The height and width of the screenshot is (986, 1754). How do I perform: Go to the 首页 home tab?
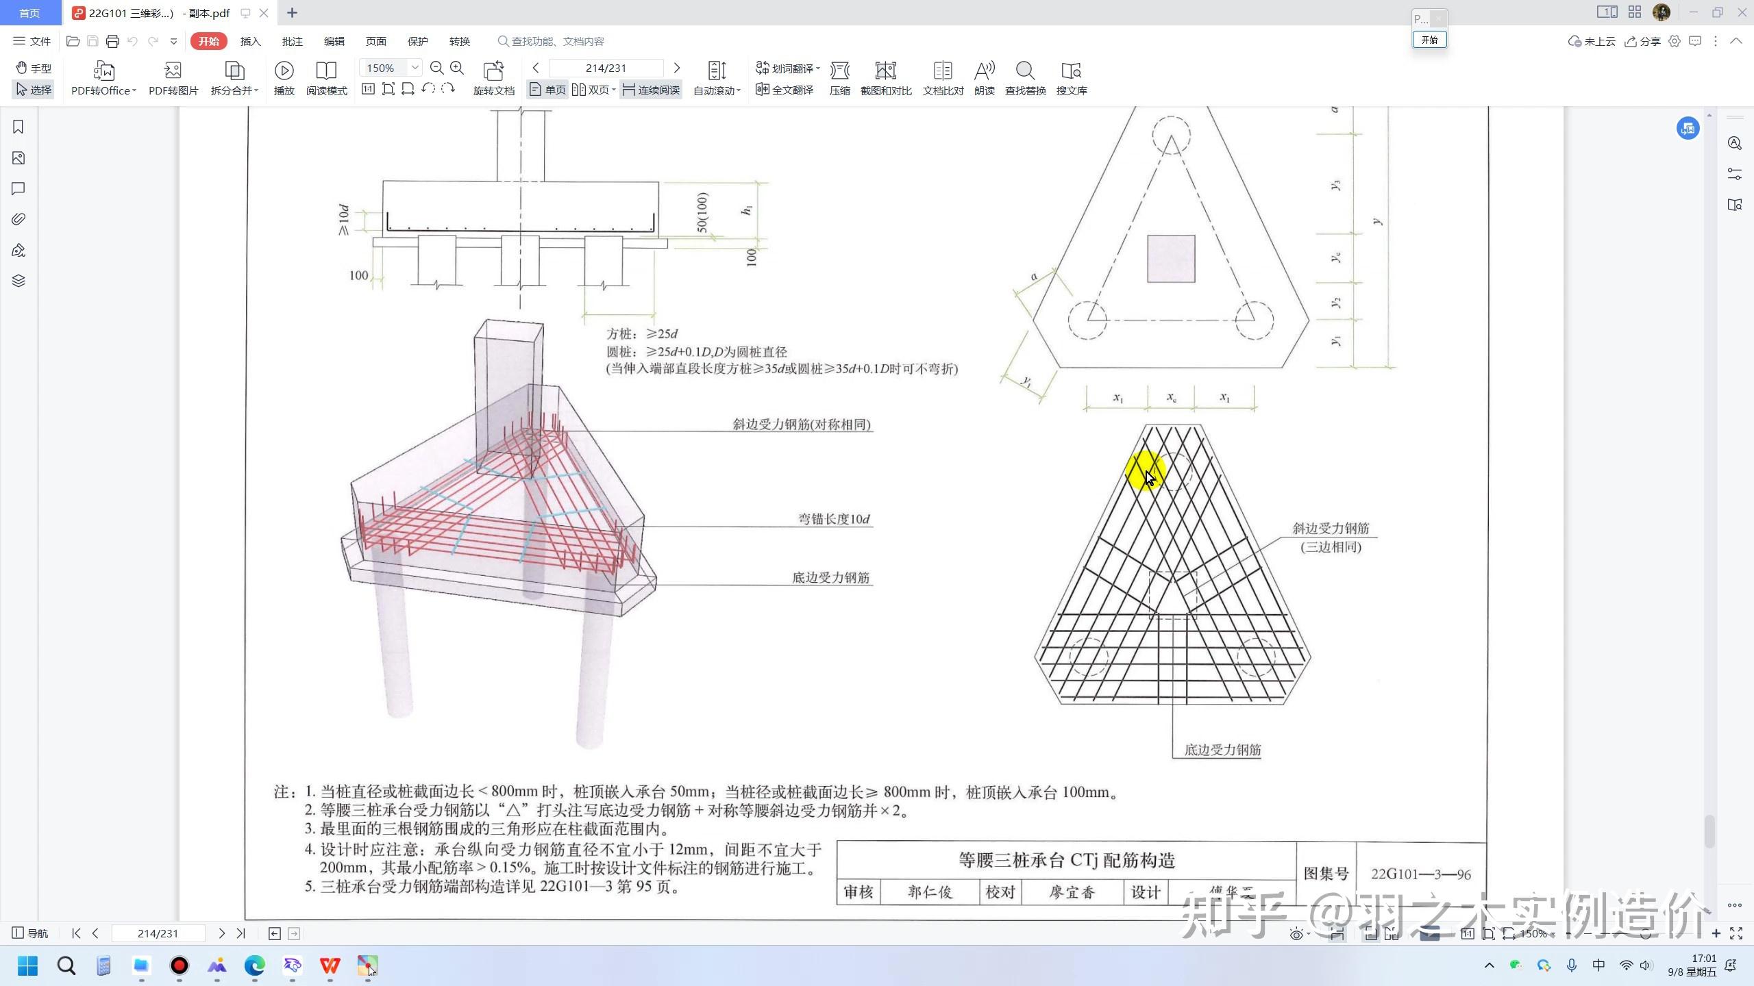tap(29, 13)
